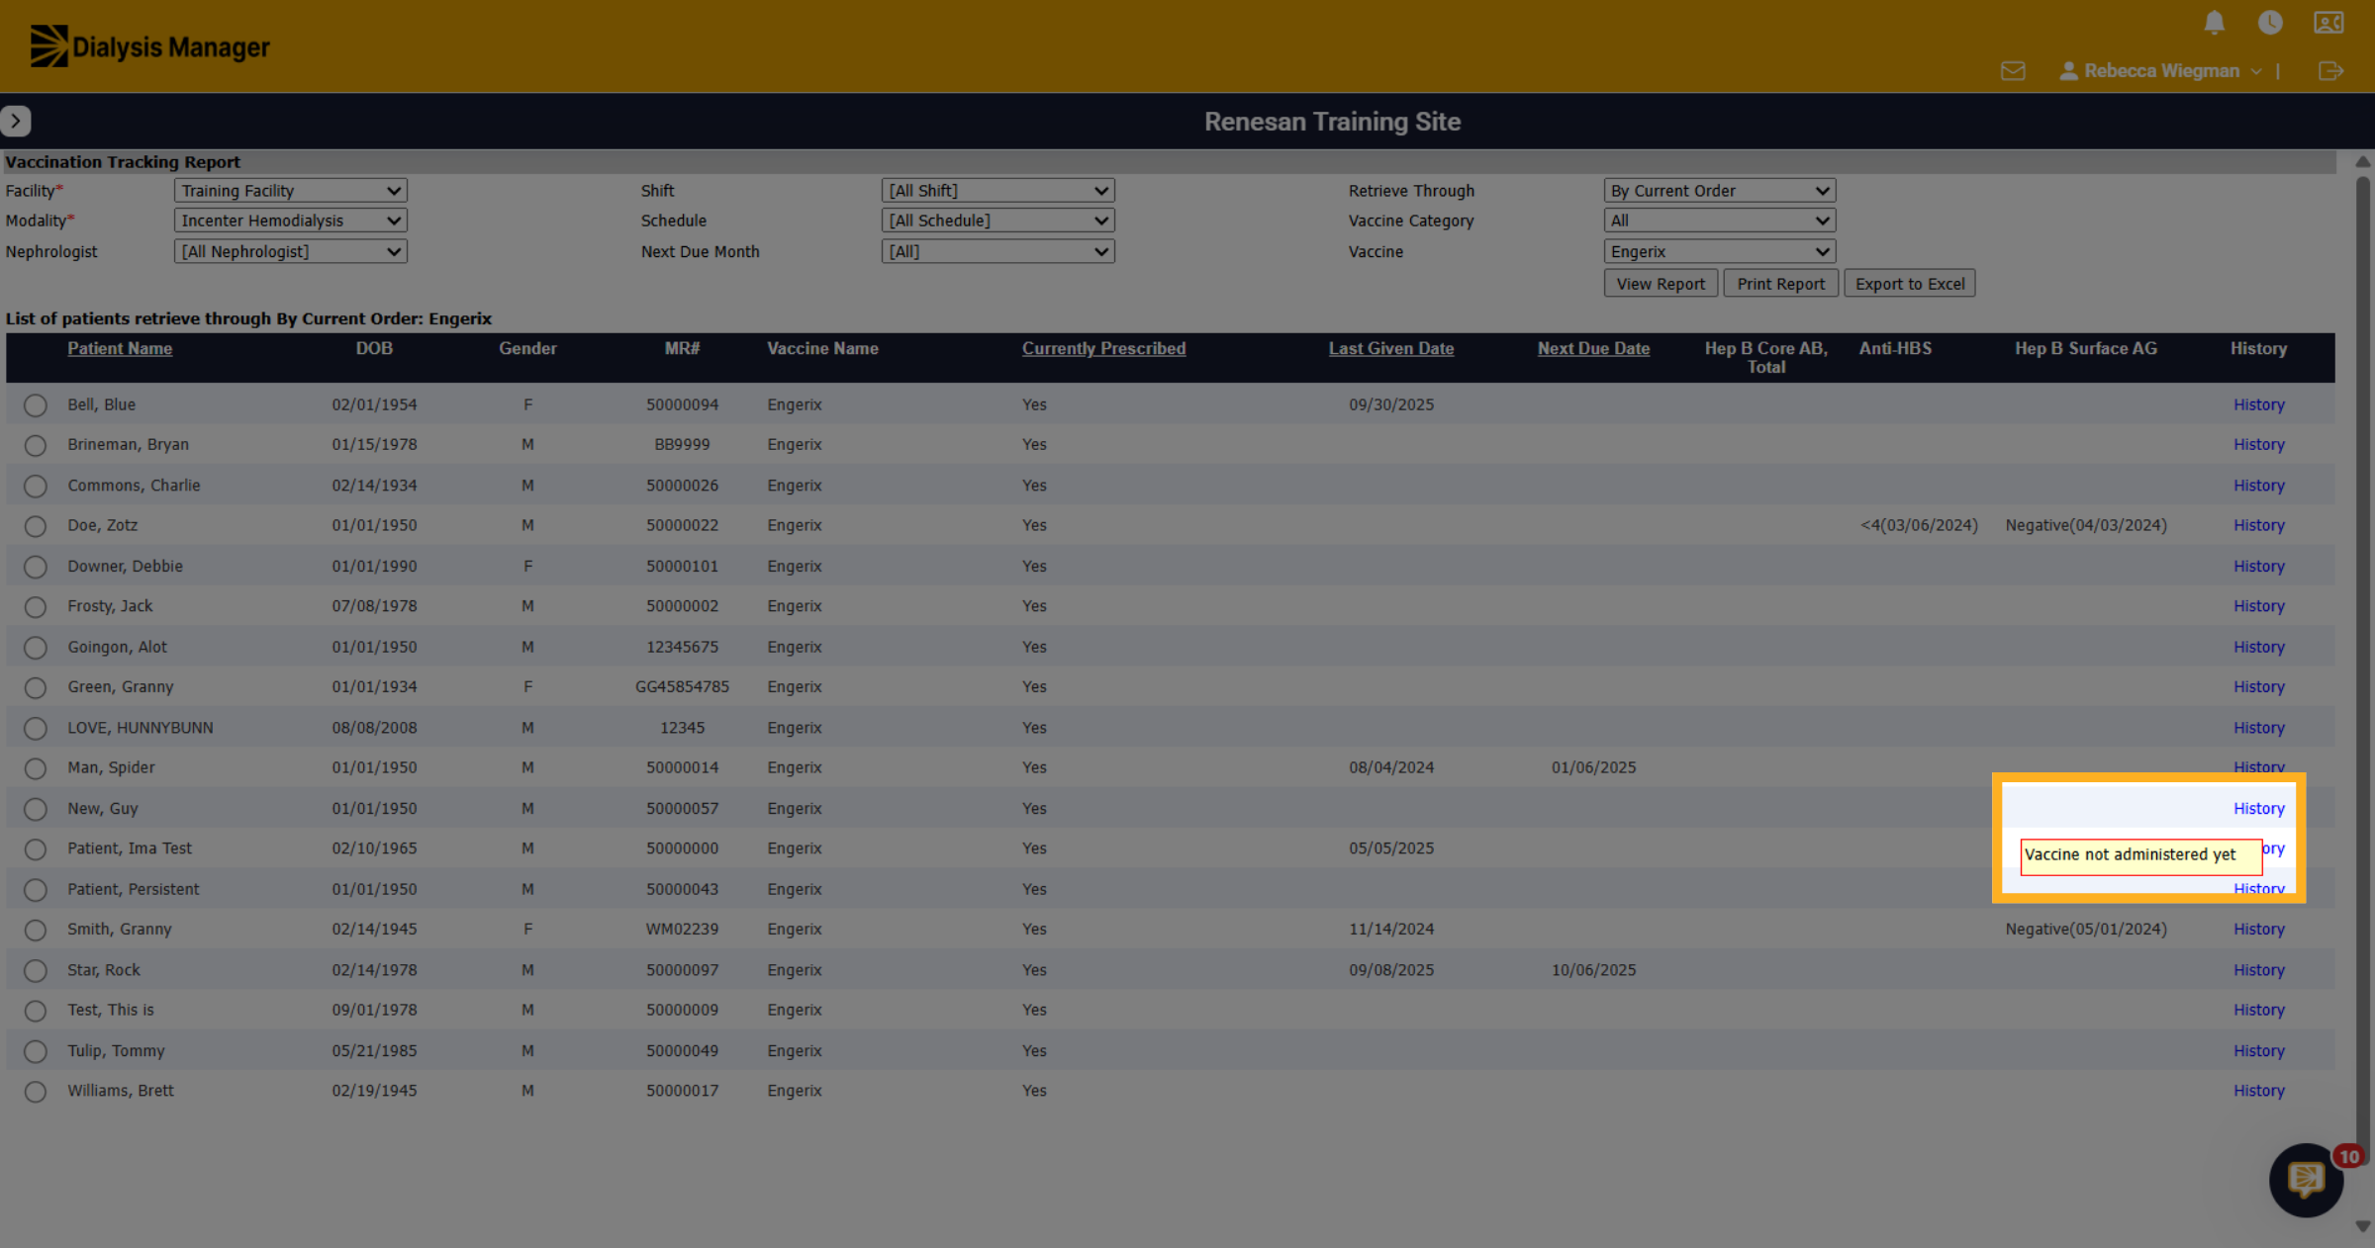Open the contact card icon
2375x1248 pixels.
pos(2328,23)
